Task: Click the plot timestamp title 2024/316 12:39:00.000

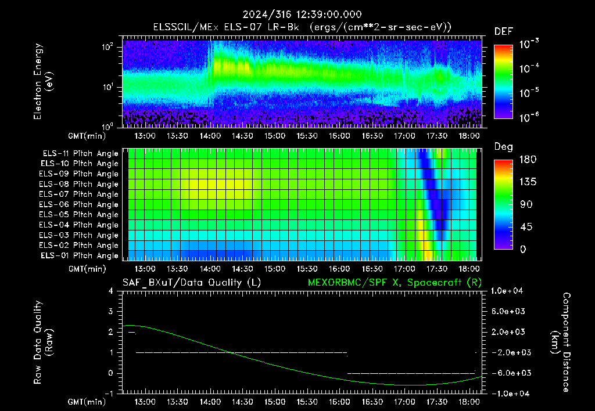Action: 302,15
